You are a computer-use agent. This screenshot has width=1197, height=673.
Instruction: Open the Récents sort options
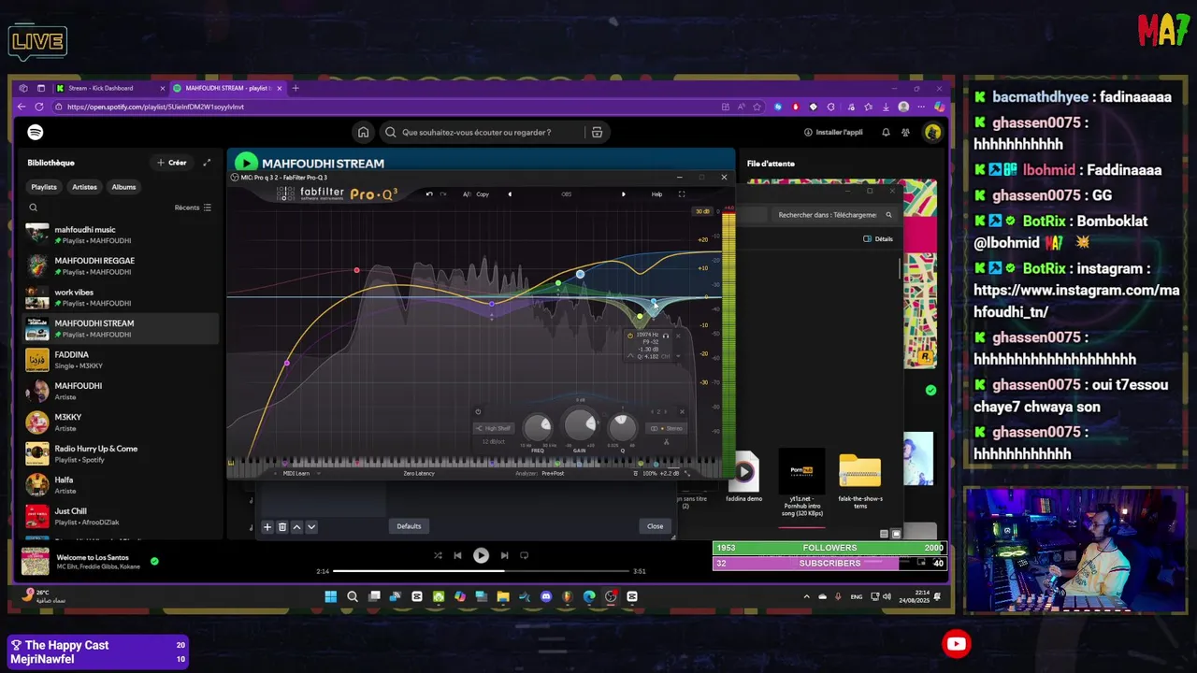coord(193,208)
